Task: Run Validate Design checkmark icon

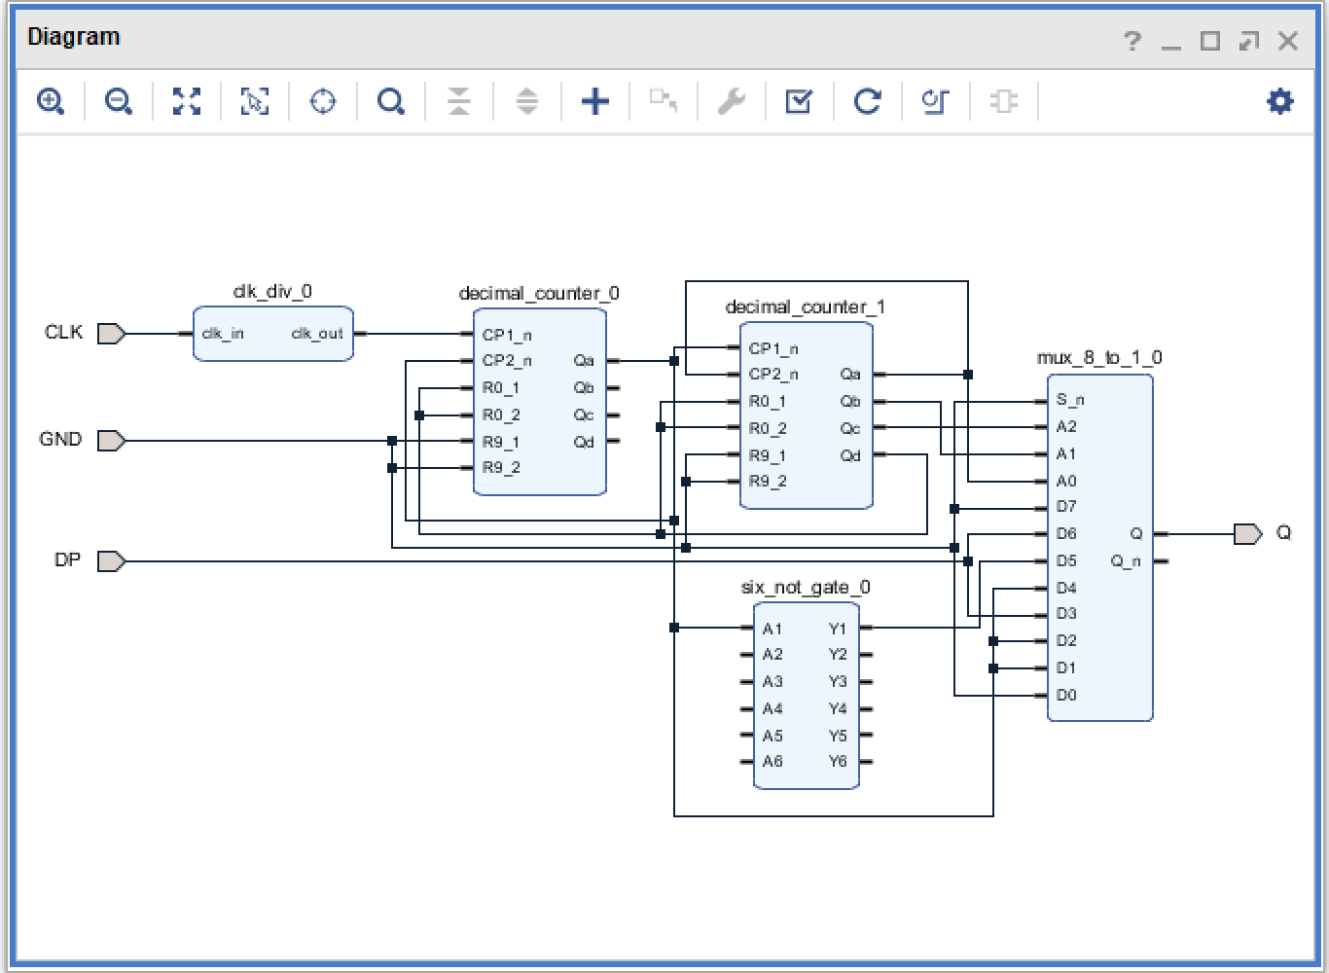Action: coord(799,101)
